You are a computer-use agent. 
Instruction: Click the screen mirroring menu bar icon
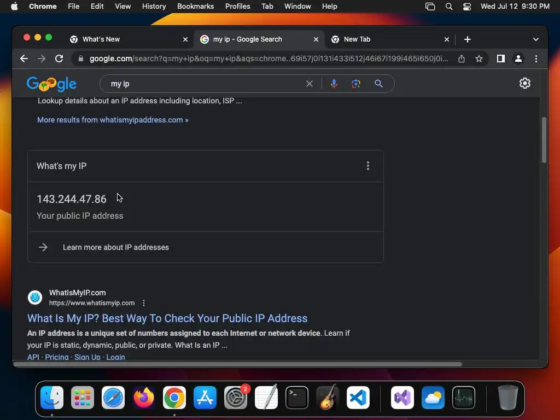point(430,7)
